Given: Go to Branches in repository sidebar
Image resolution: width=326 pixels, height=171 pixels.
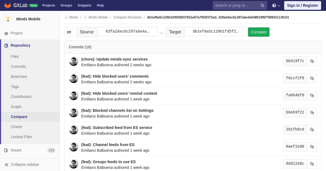Looking at the screenshot, I should point(19,77).
